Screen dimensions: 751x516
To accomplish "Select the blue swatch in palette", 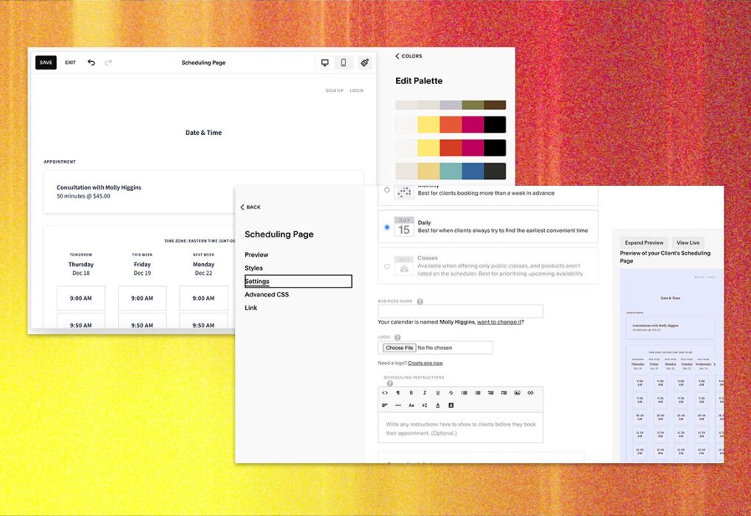I will pyautogui.click(x=473, y=171).
